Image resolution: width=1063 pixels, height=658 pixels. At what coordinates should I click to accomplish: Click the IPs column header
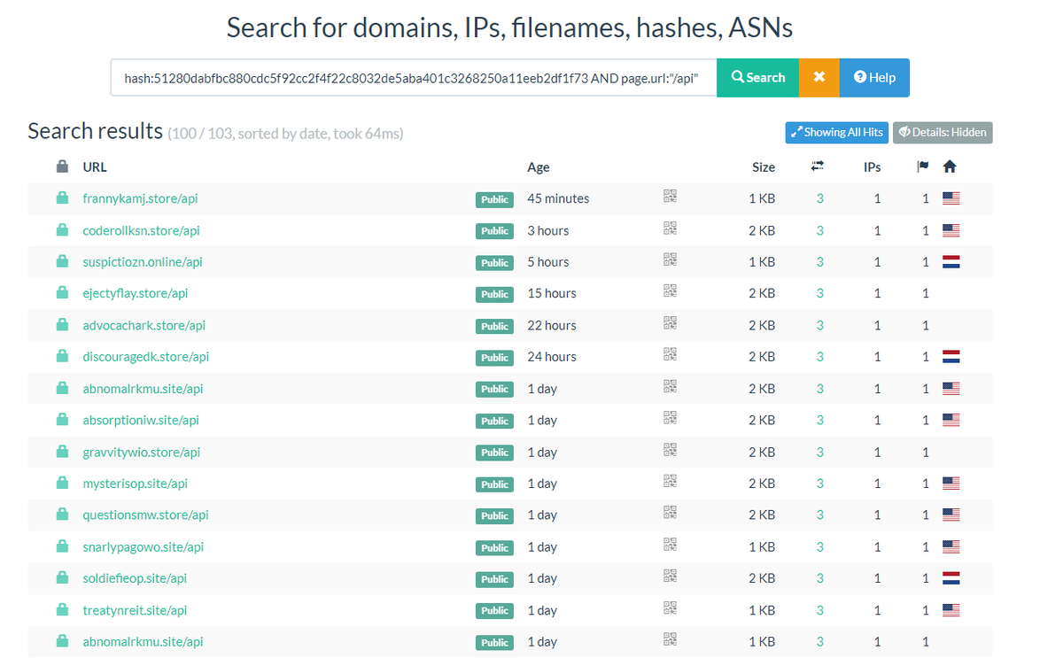click(x=873, y=166)
